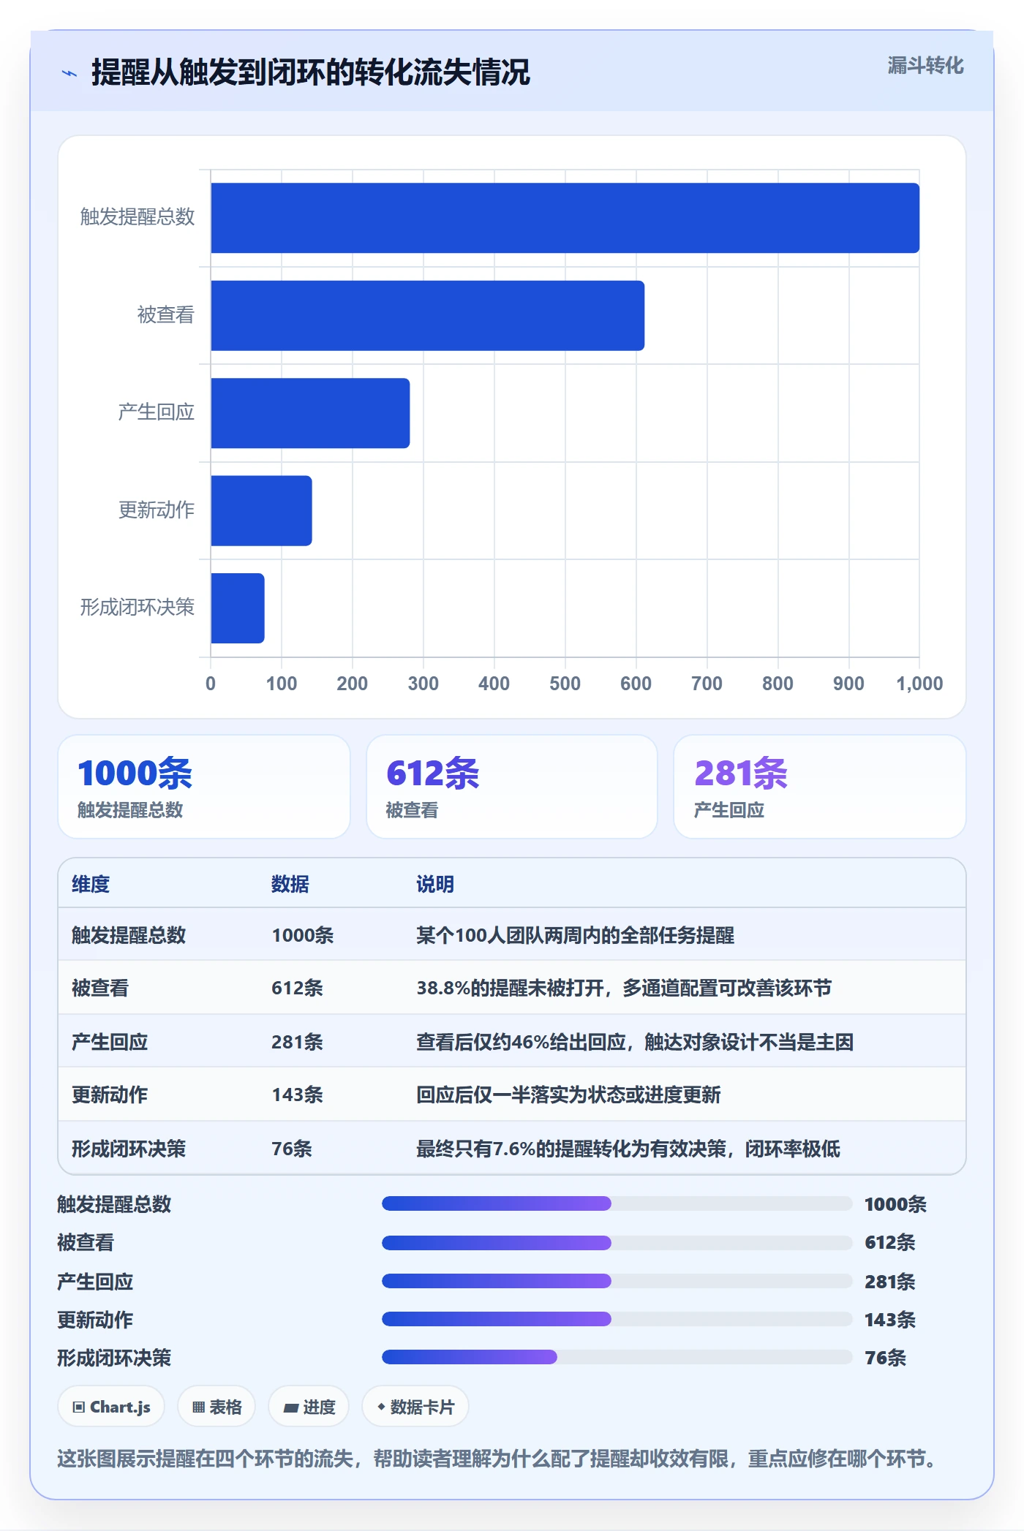Click the 数据 column header
This screenshot has width=1024, height=1531.
[290, 884]
